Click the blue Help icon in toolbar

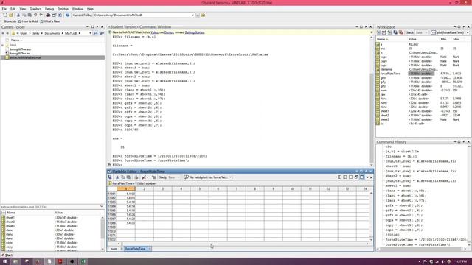click(67, 15)
